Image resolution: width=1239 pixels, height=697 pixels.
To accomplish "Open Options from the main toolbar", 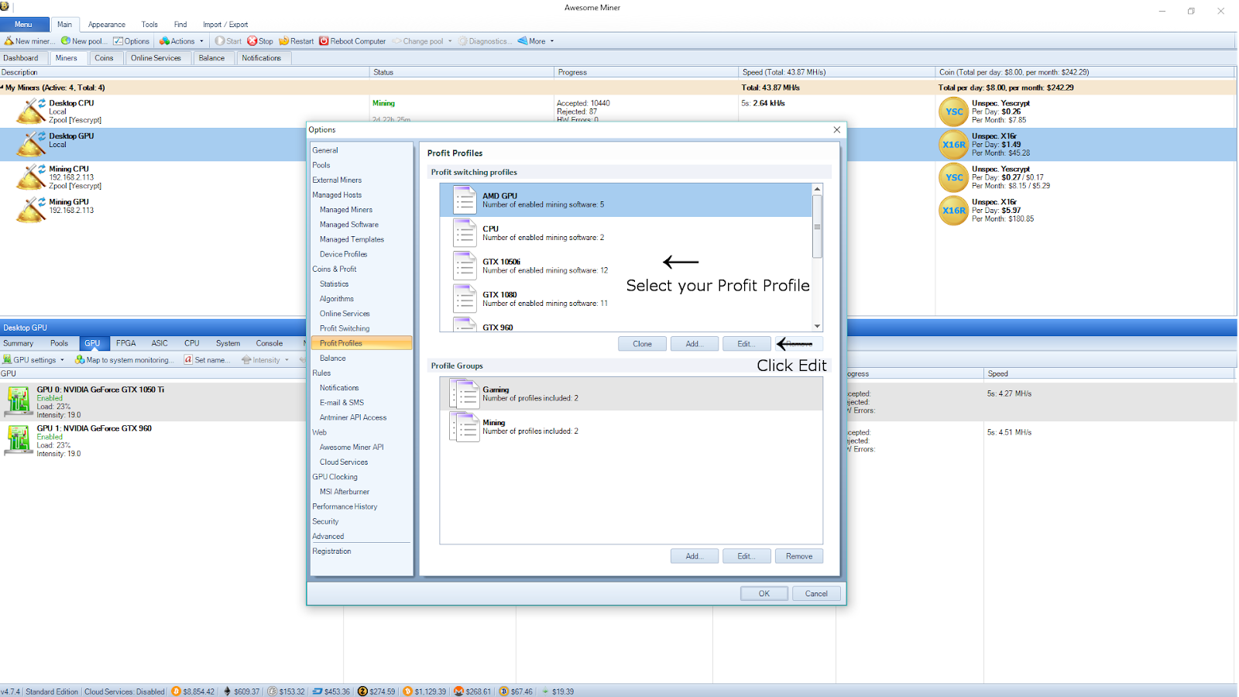I will (x=131, y=41).
